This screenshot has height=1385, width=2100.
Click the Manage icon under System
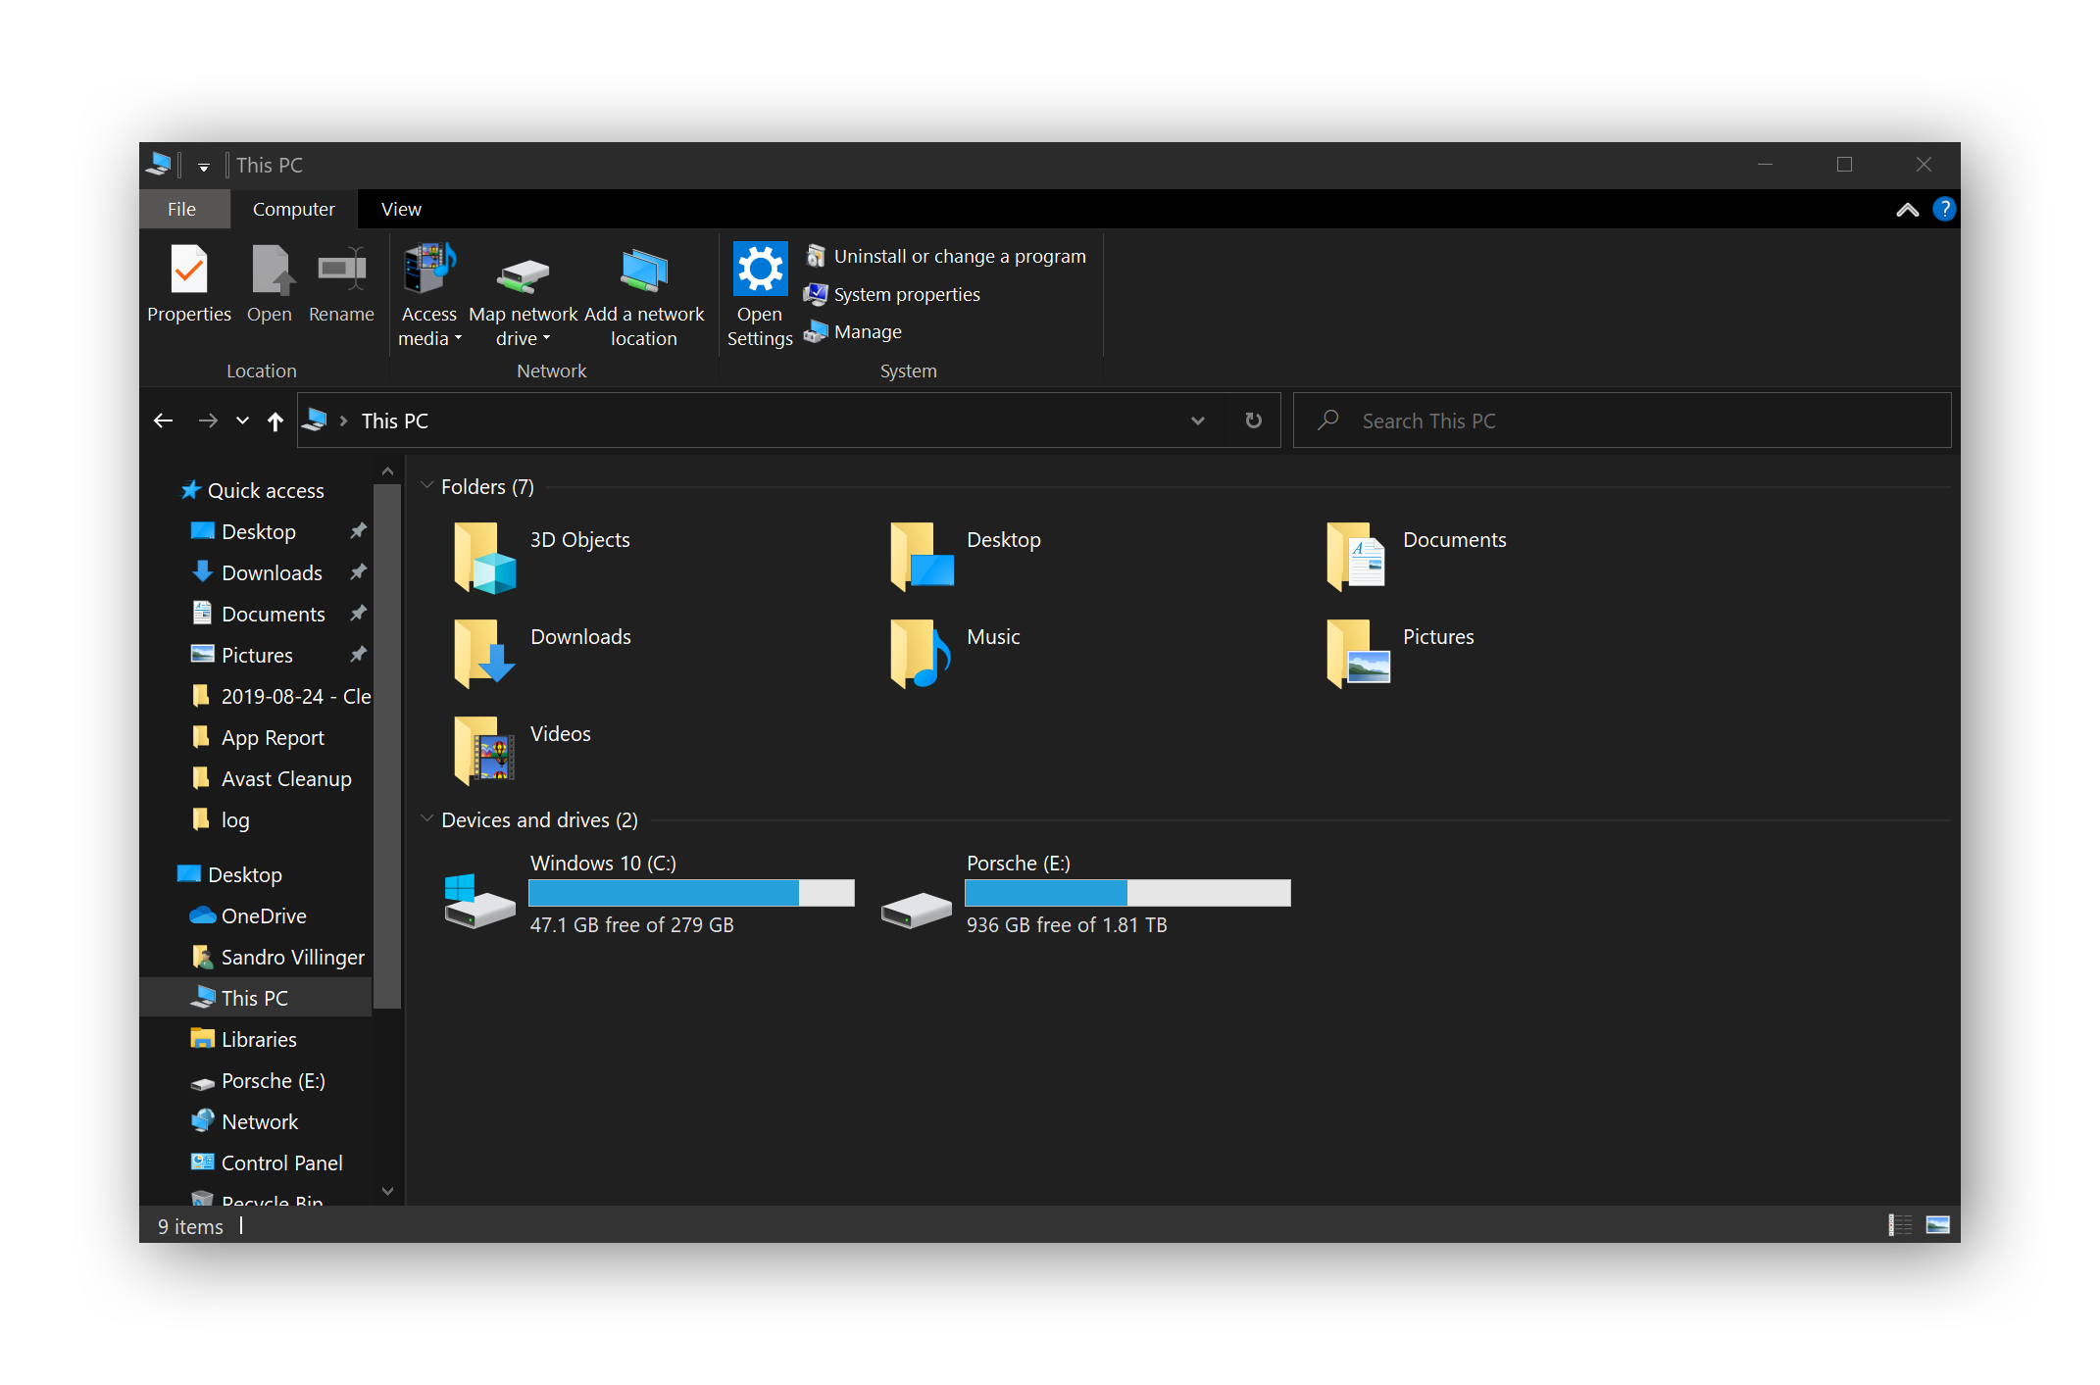(862, 329)
